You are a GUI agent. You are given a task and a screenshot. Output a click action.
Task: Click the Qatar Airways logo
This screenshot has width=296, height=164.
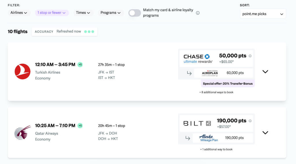click(23, 133)
